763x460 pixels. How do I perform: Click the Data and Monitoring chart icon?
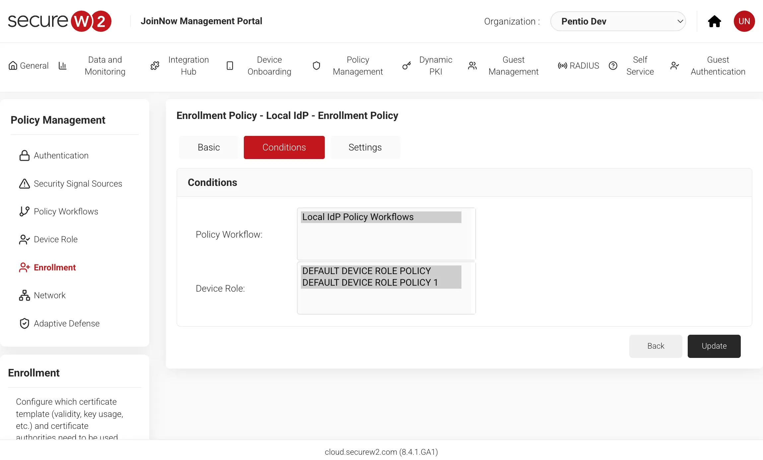pyautogui.click(x=62, y=66)
